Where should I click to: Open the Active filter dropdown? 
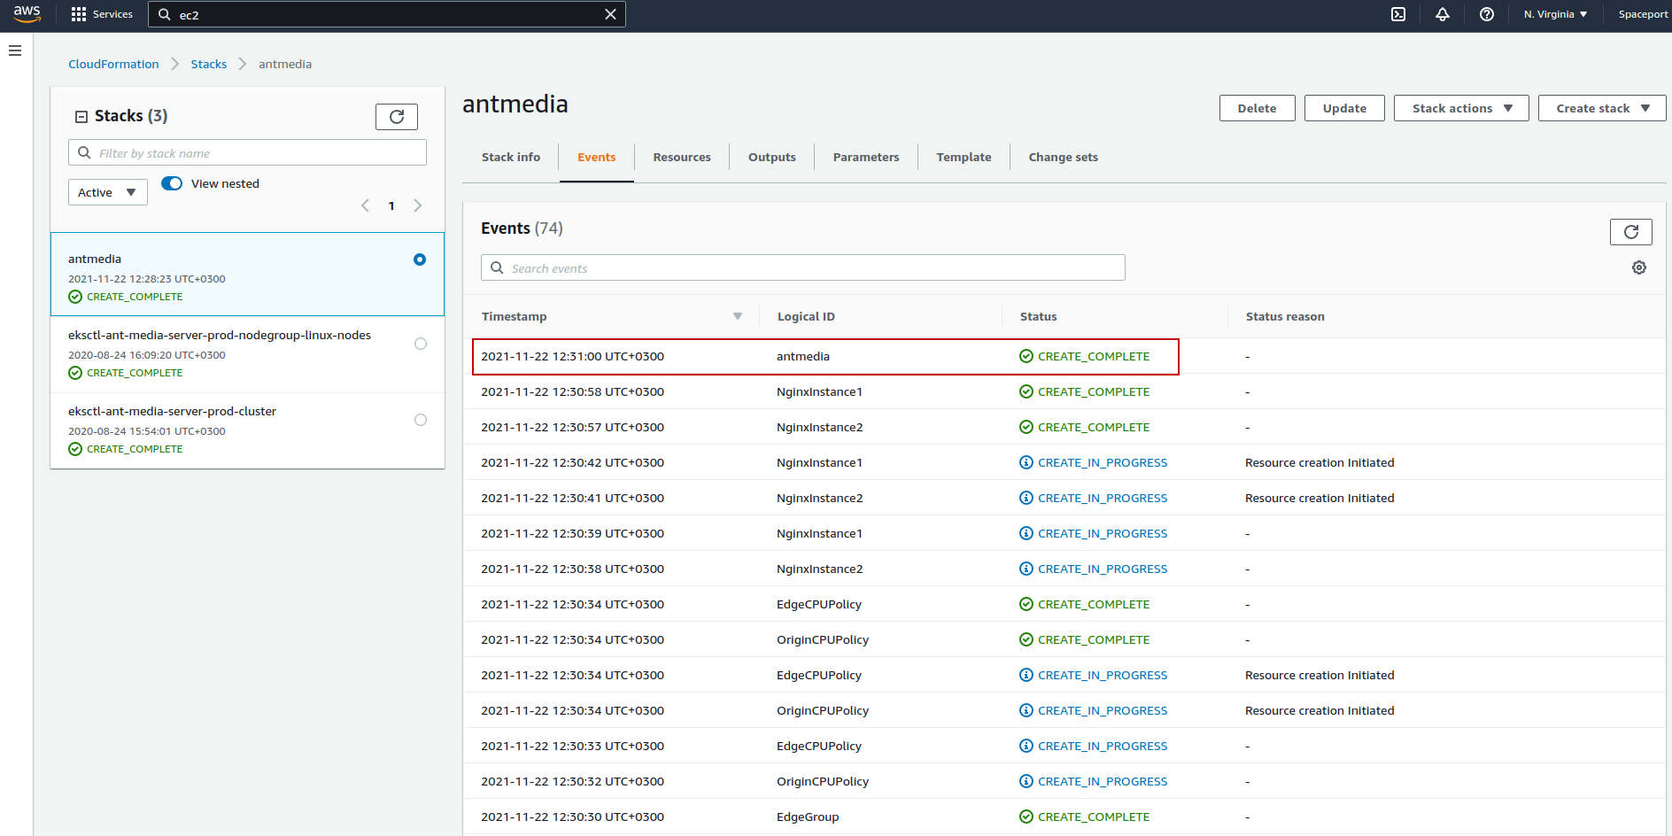[108, 192]
